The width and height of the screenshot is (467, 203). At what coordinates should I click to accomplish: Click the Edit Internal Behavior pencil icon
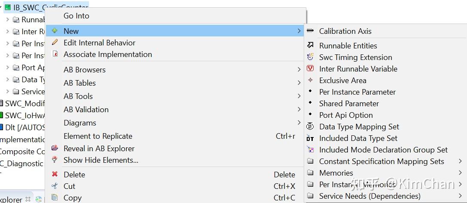(x=55, y=42)
